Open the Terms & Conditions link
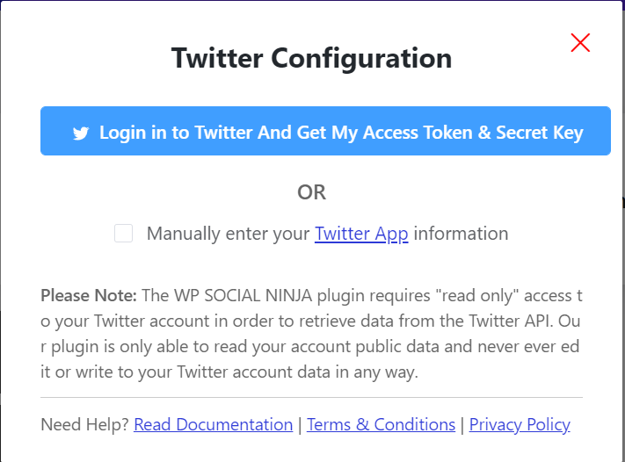This screenshot has width=625, height=462. 381,425
